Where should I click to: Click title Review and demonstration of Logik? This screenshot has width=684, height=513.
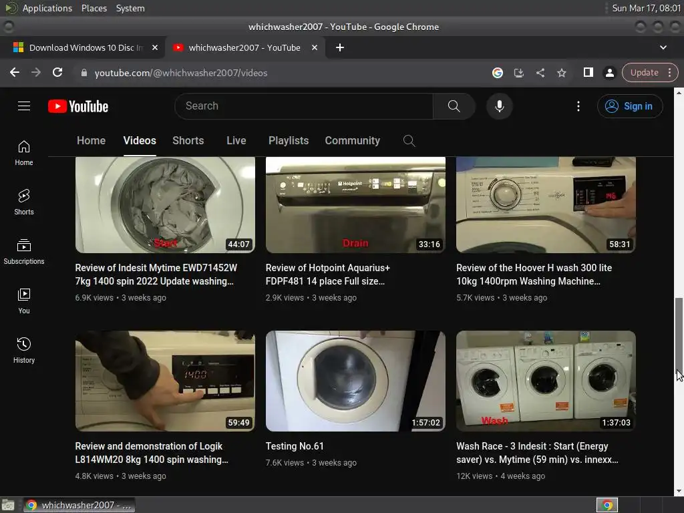pos(152,453)
